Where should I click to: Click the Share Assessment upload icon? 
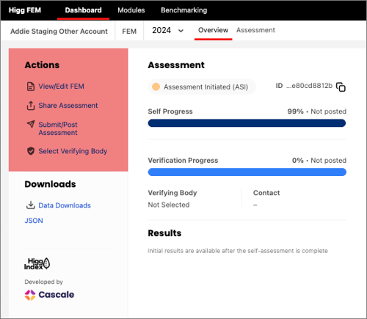click(x=31, y=106)
